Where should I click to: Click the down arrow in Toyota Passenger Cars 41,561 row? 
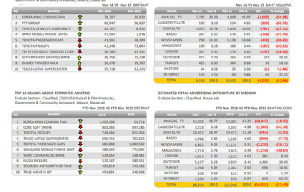pyautogui.click(x=80, y=40)
